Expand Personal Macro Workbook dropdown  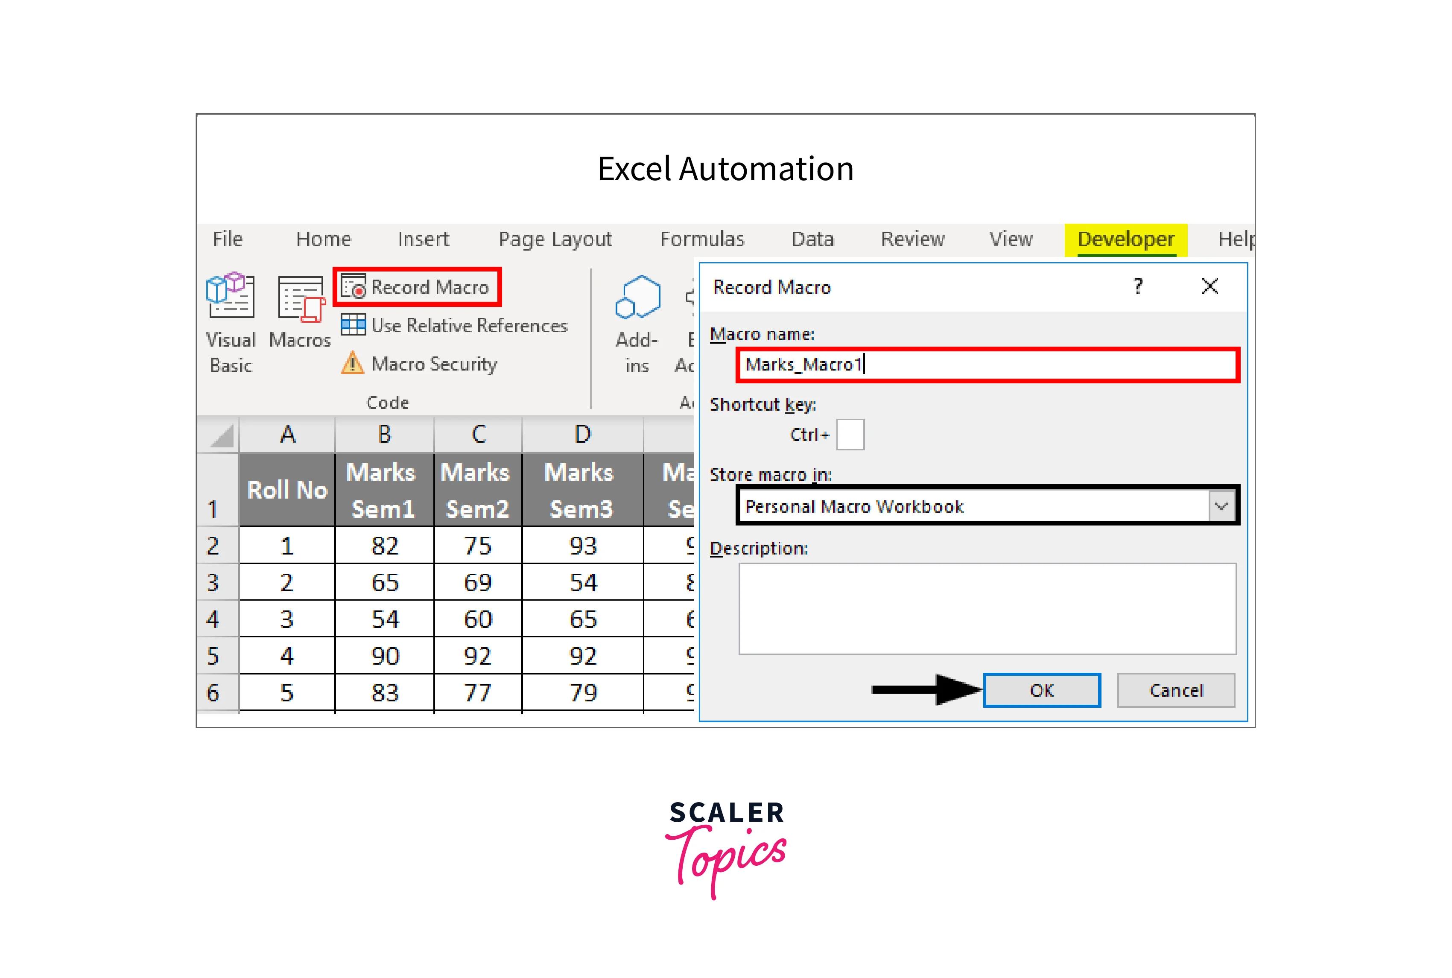click(x=1223, y=506)
